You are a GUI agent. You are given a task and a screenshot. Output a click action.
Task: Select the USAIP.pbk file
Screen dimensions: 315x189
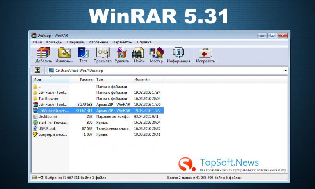click(47, 128)
